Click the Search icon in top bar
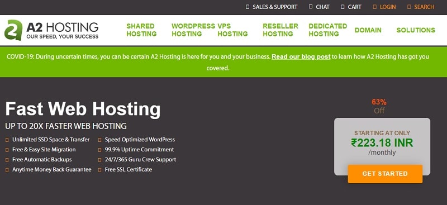 click(x=409, y=7)
